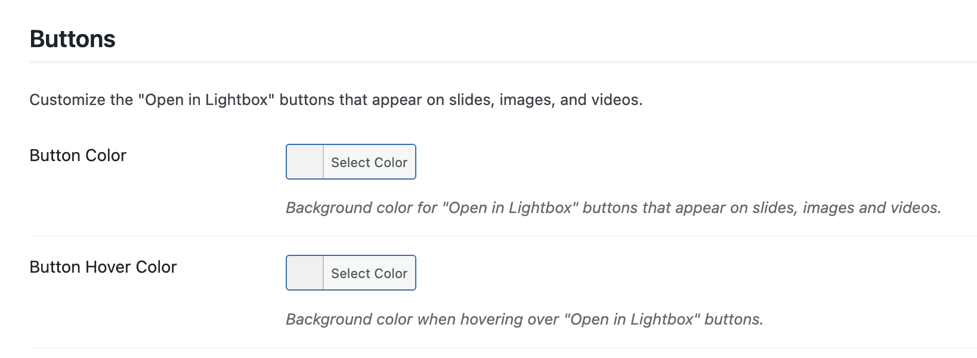Click "Open in Lightbox" in hover description

pyautogui.click(x=632, y=319)
